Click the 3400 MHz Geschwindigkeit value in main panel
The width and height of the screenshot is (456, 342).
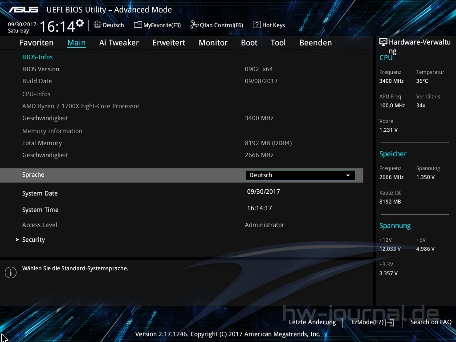click(x=259, y=118)
